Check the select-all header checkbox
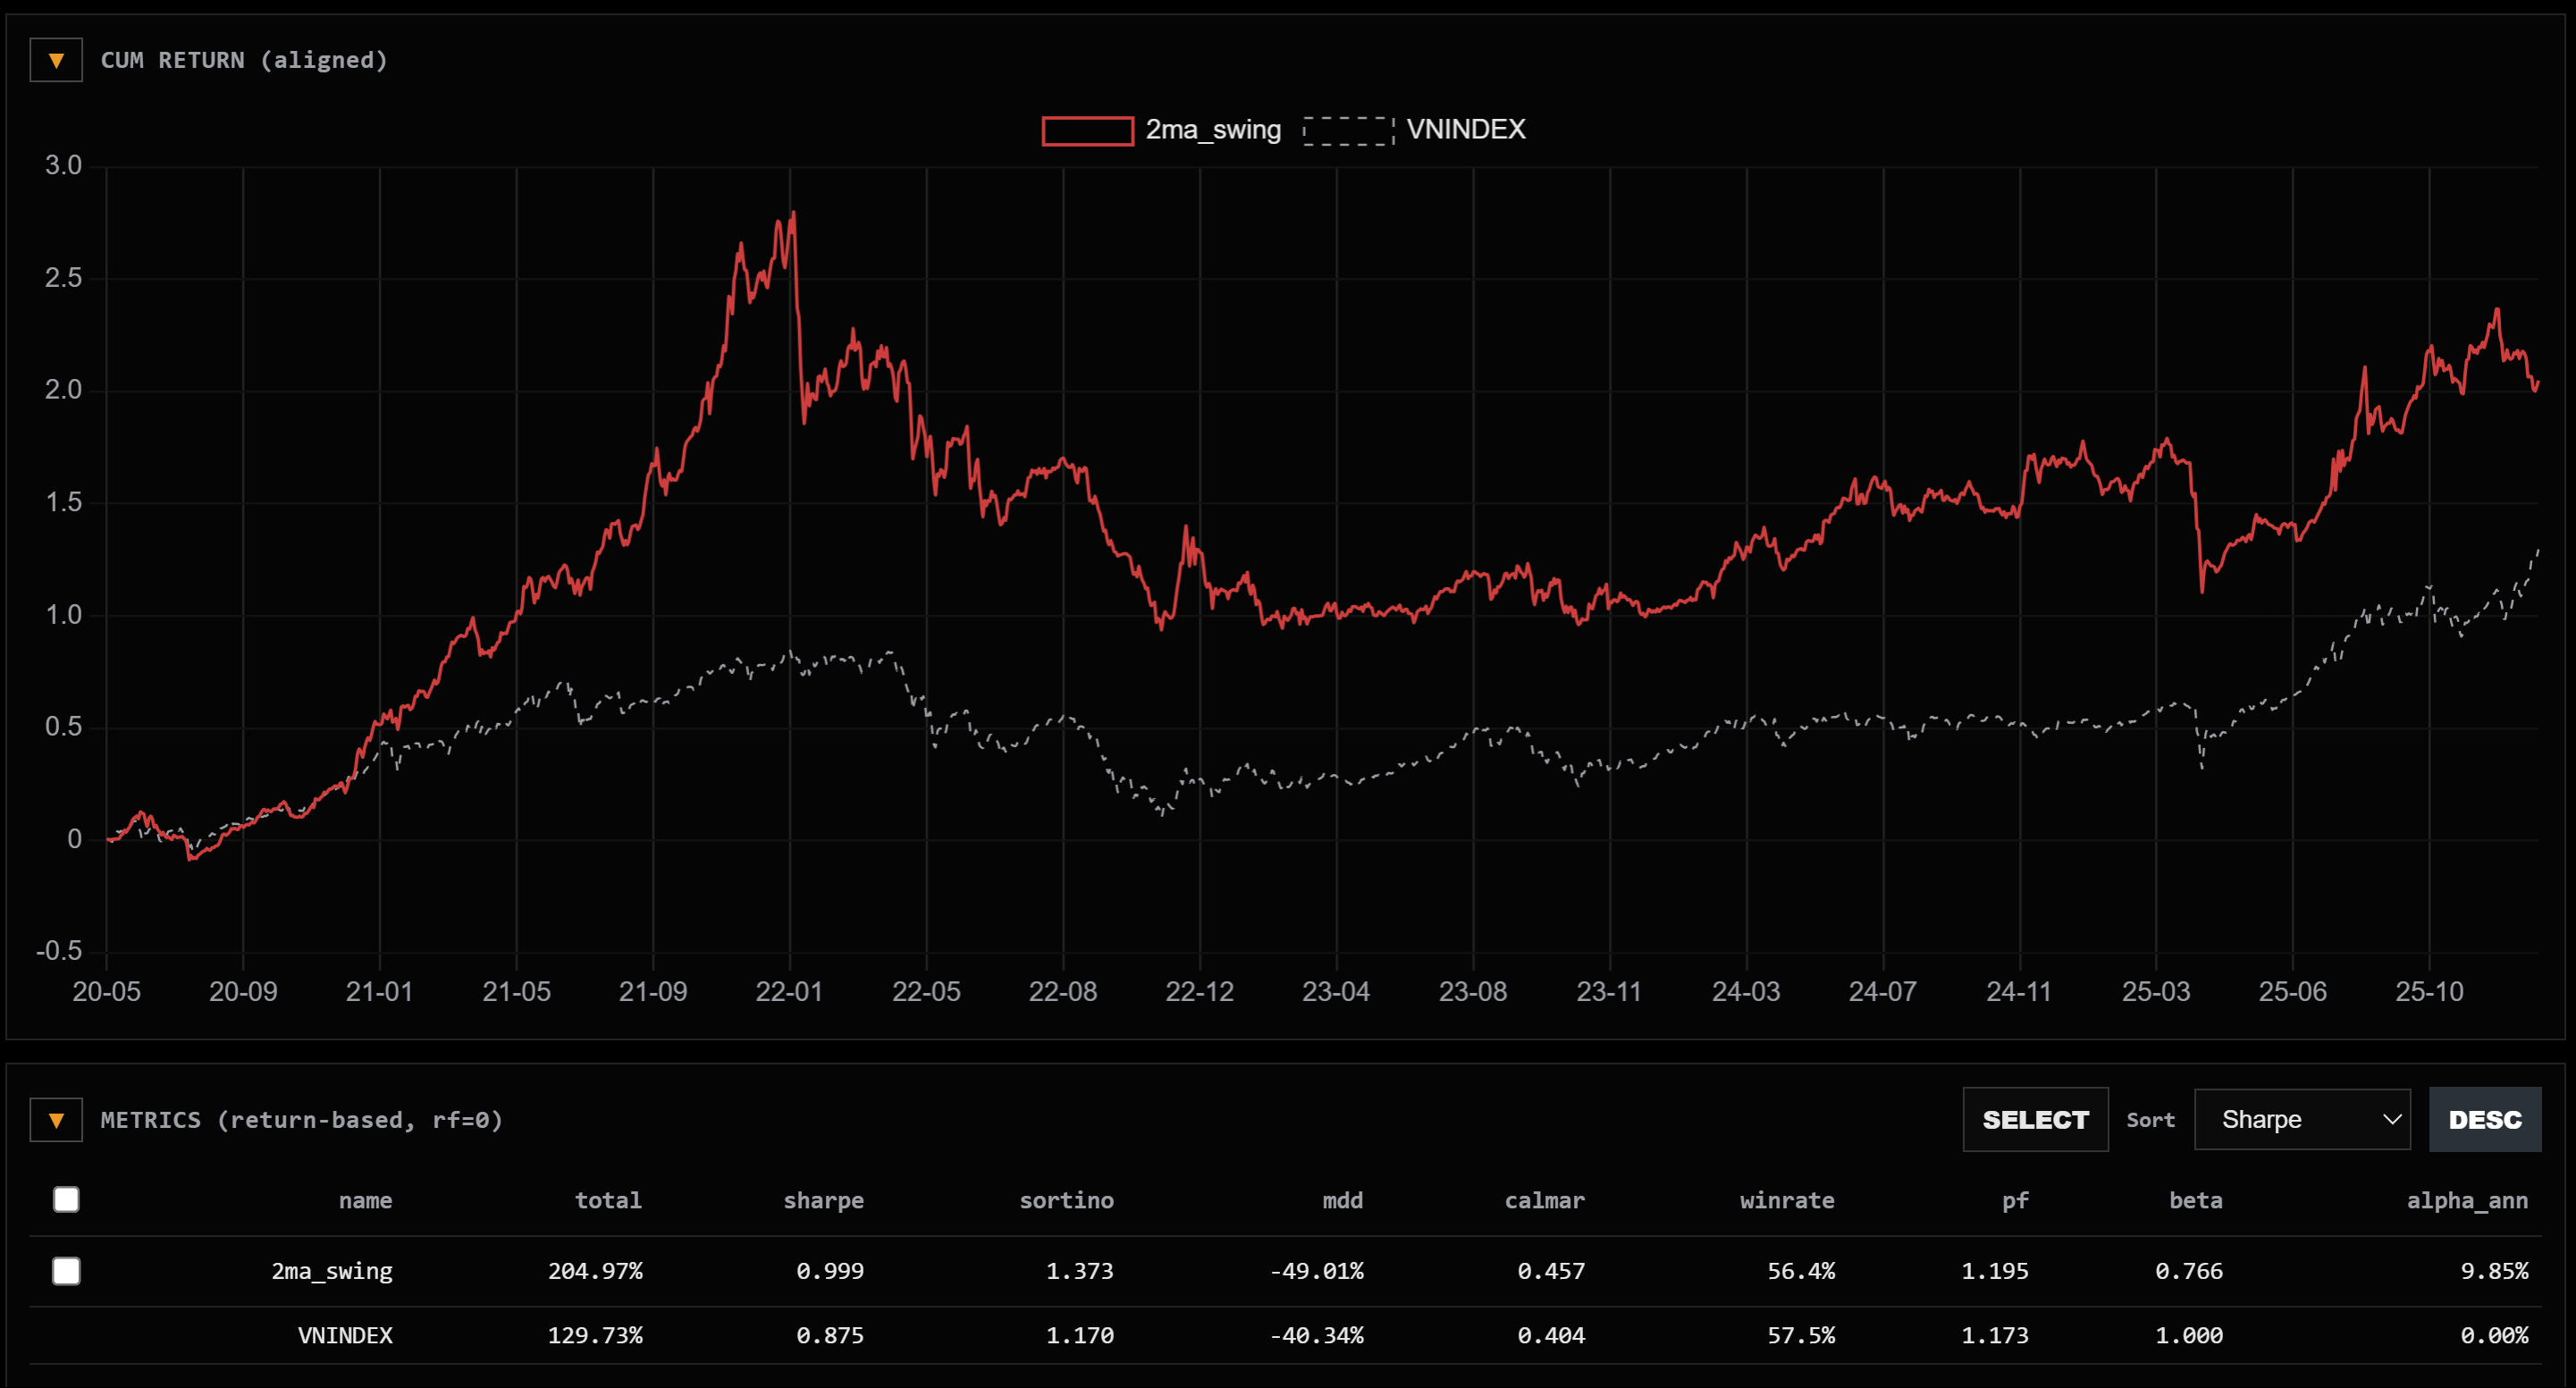This screenshot has height=1388, width=2576. point(66,1200)
